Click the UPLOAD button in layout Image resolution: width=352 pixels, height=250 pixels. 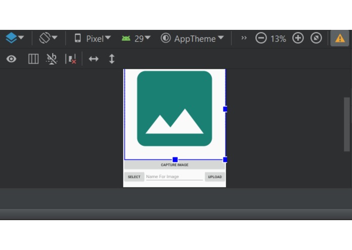click(x=215, y=177)
